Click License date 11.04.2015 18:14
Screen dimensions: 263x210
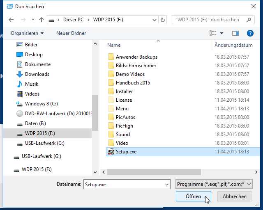(x=232, y=100)
